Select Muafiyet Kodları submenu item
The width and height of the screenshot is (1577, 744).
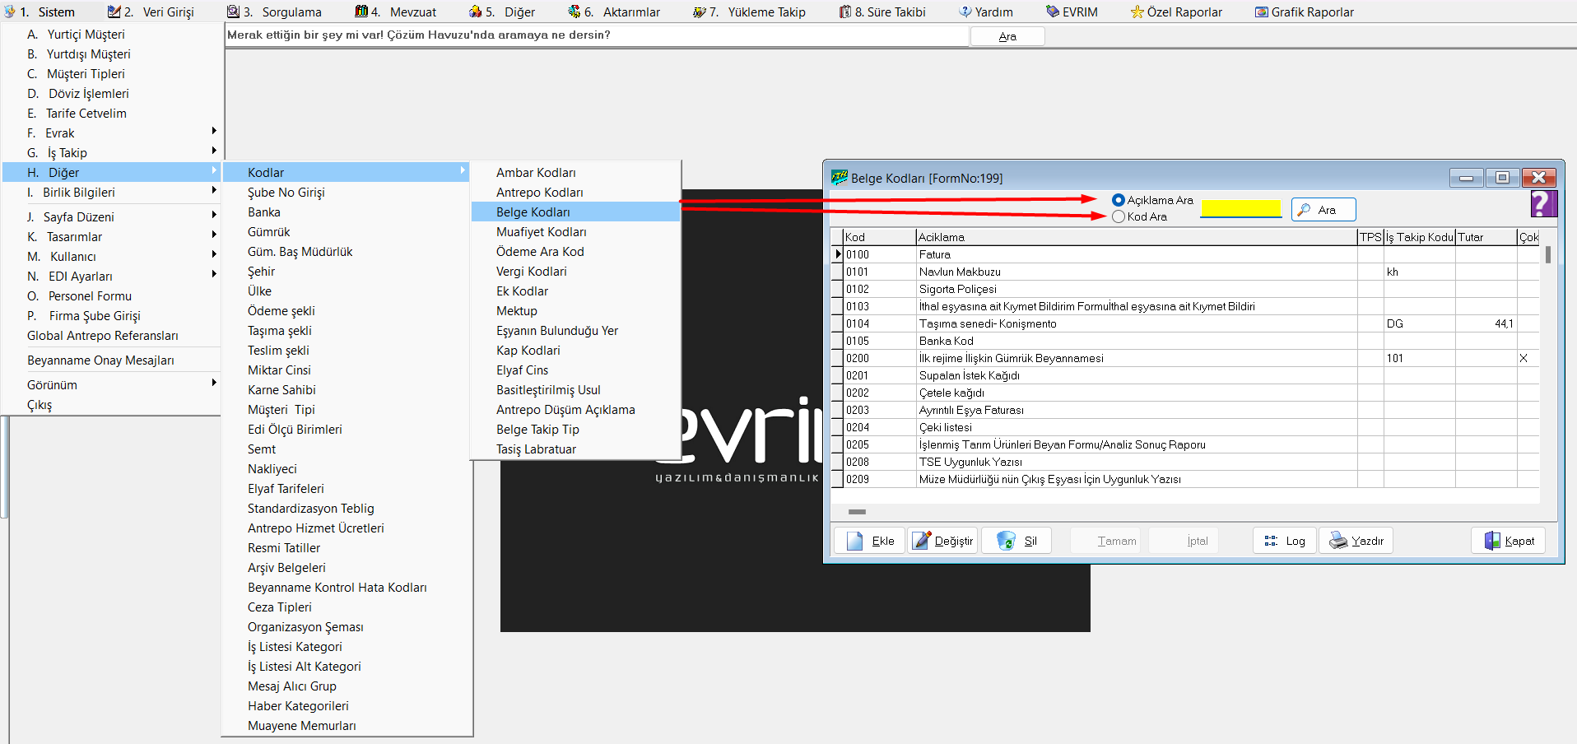[575, 232]
